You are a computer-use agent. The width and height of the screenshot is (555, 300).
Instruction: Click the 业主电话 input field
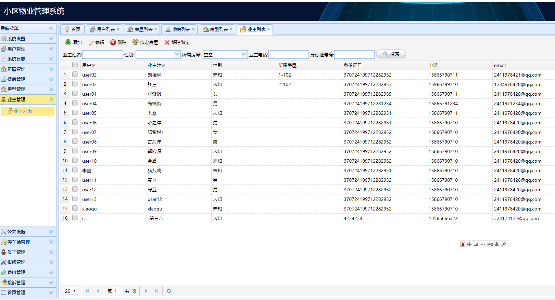(x=289, y=55)
